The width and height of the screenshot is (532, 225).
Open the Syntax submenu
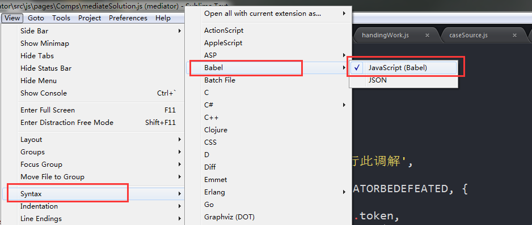click(x=94, y=194)
